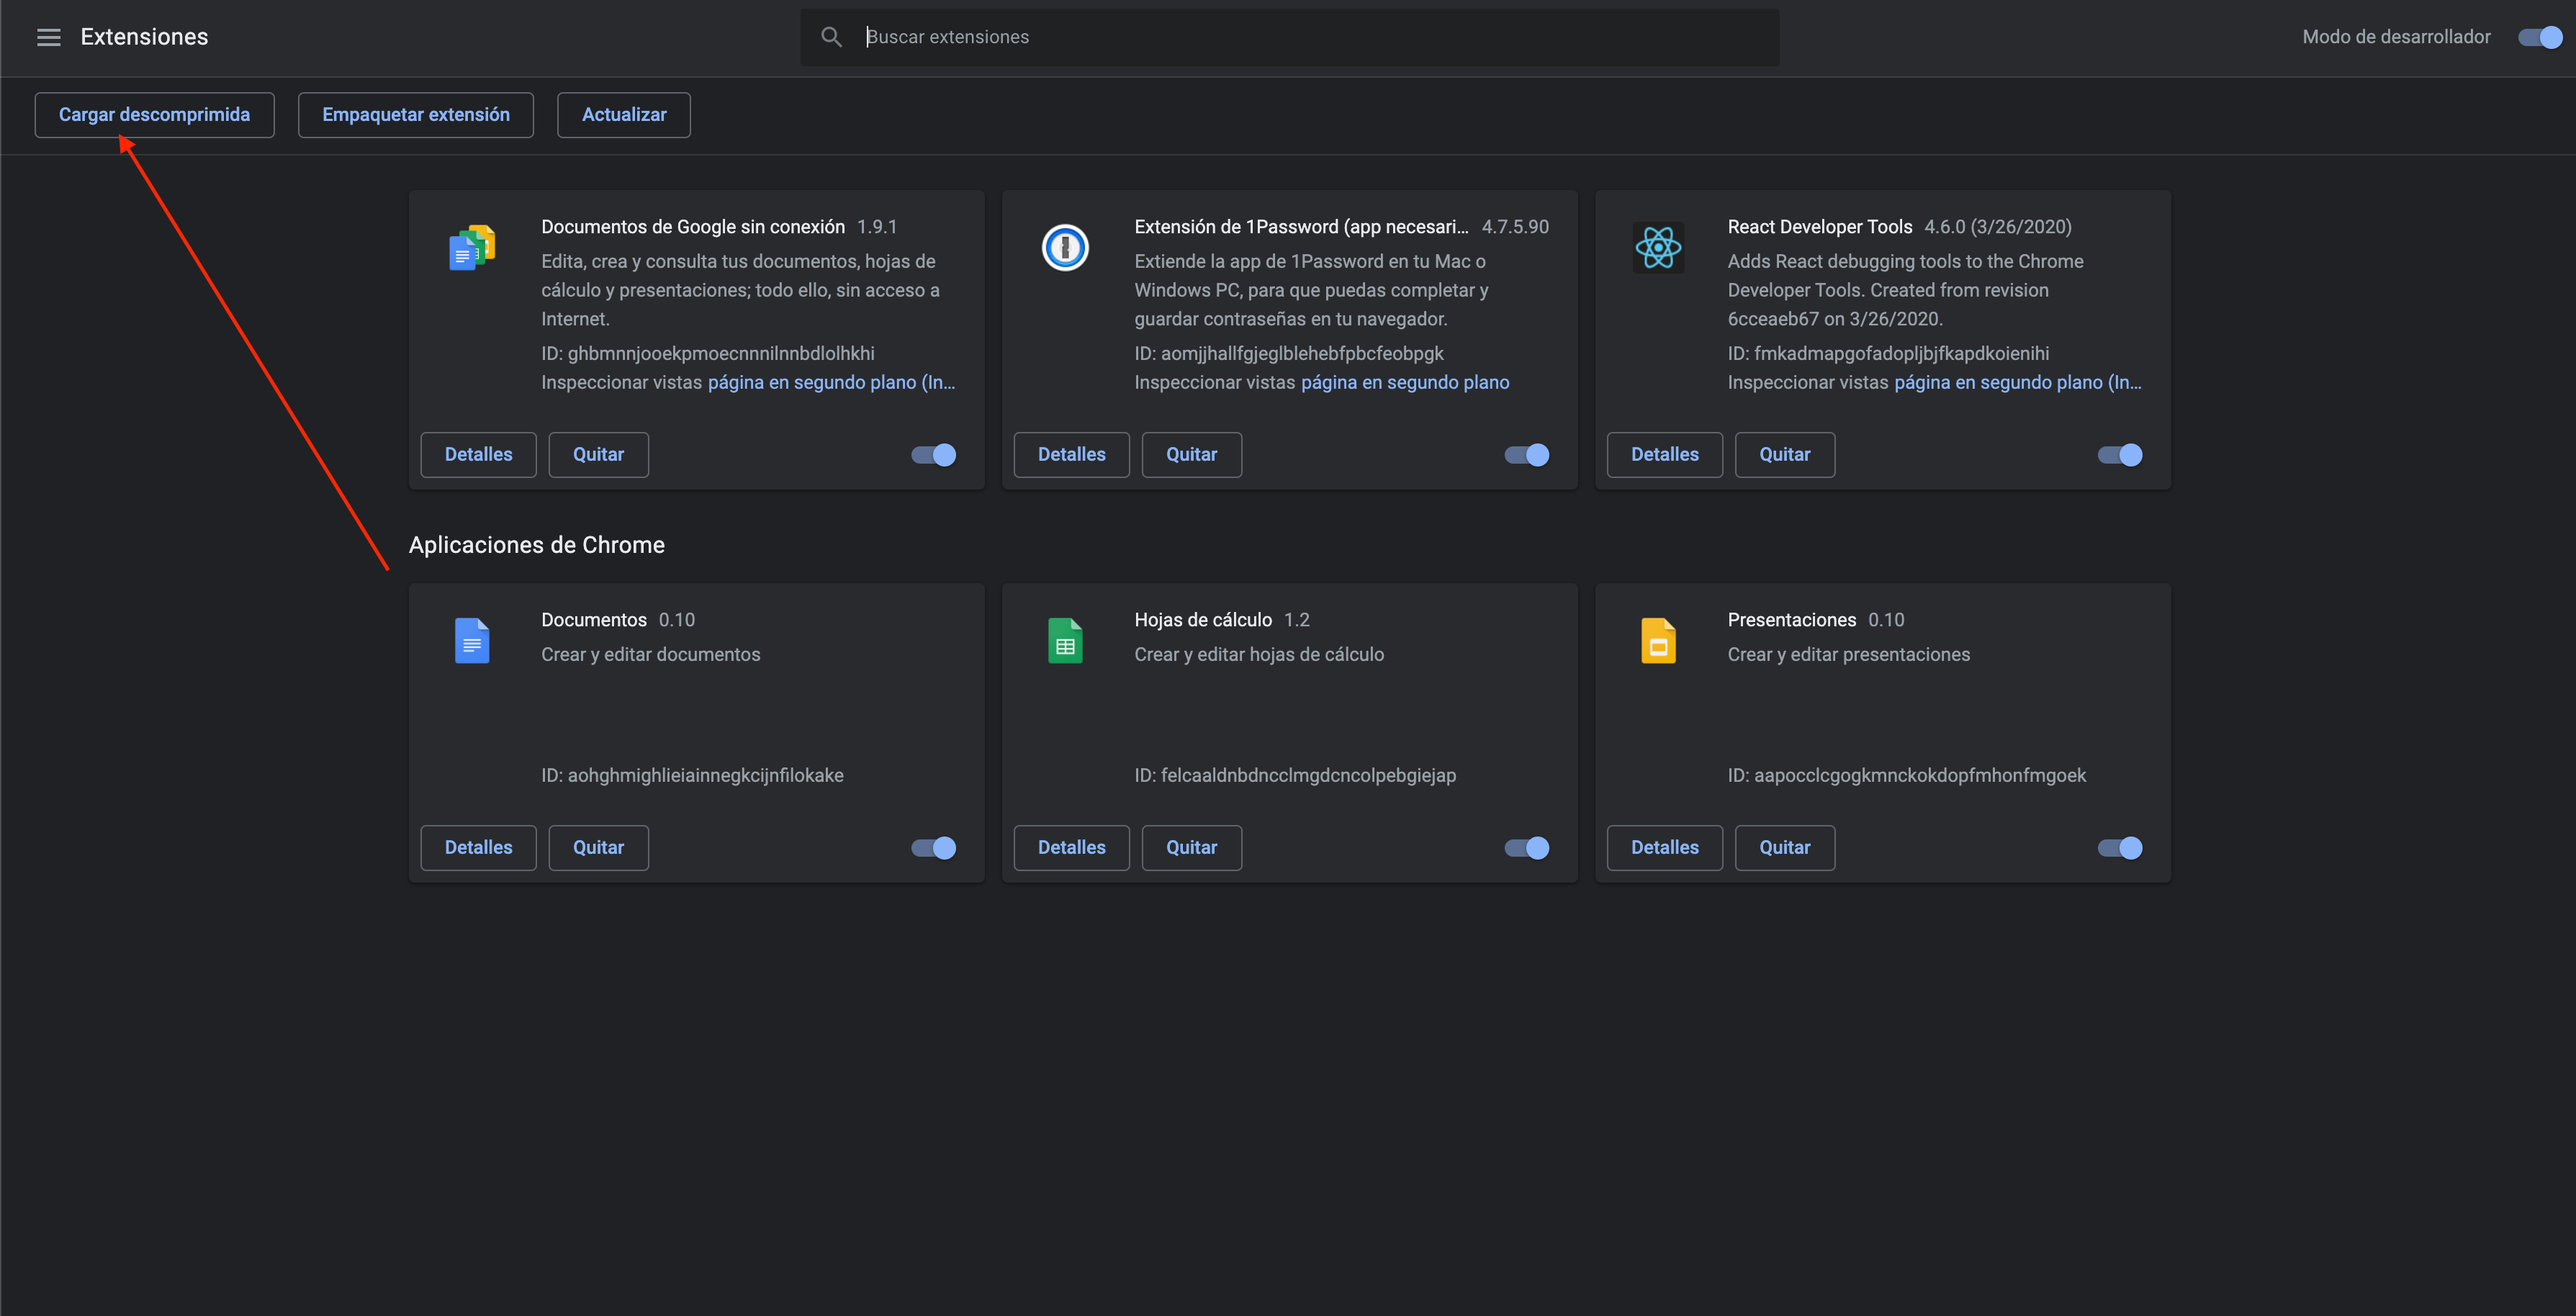The width and height of the screenshot is (2576, 1316).
Task: Turn off the 1Password extension toggle
Action: (x=1526, y=455)
